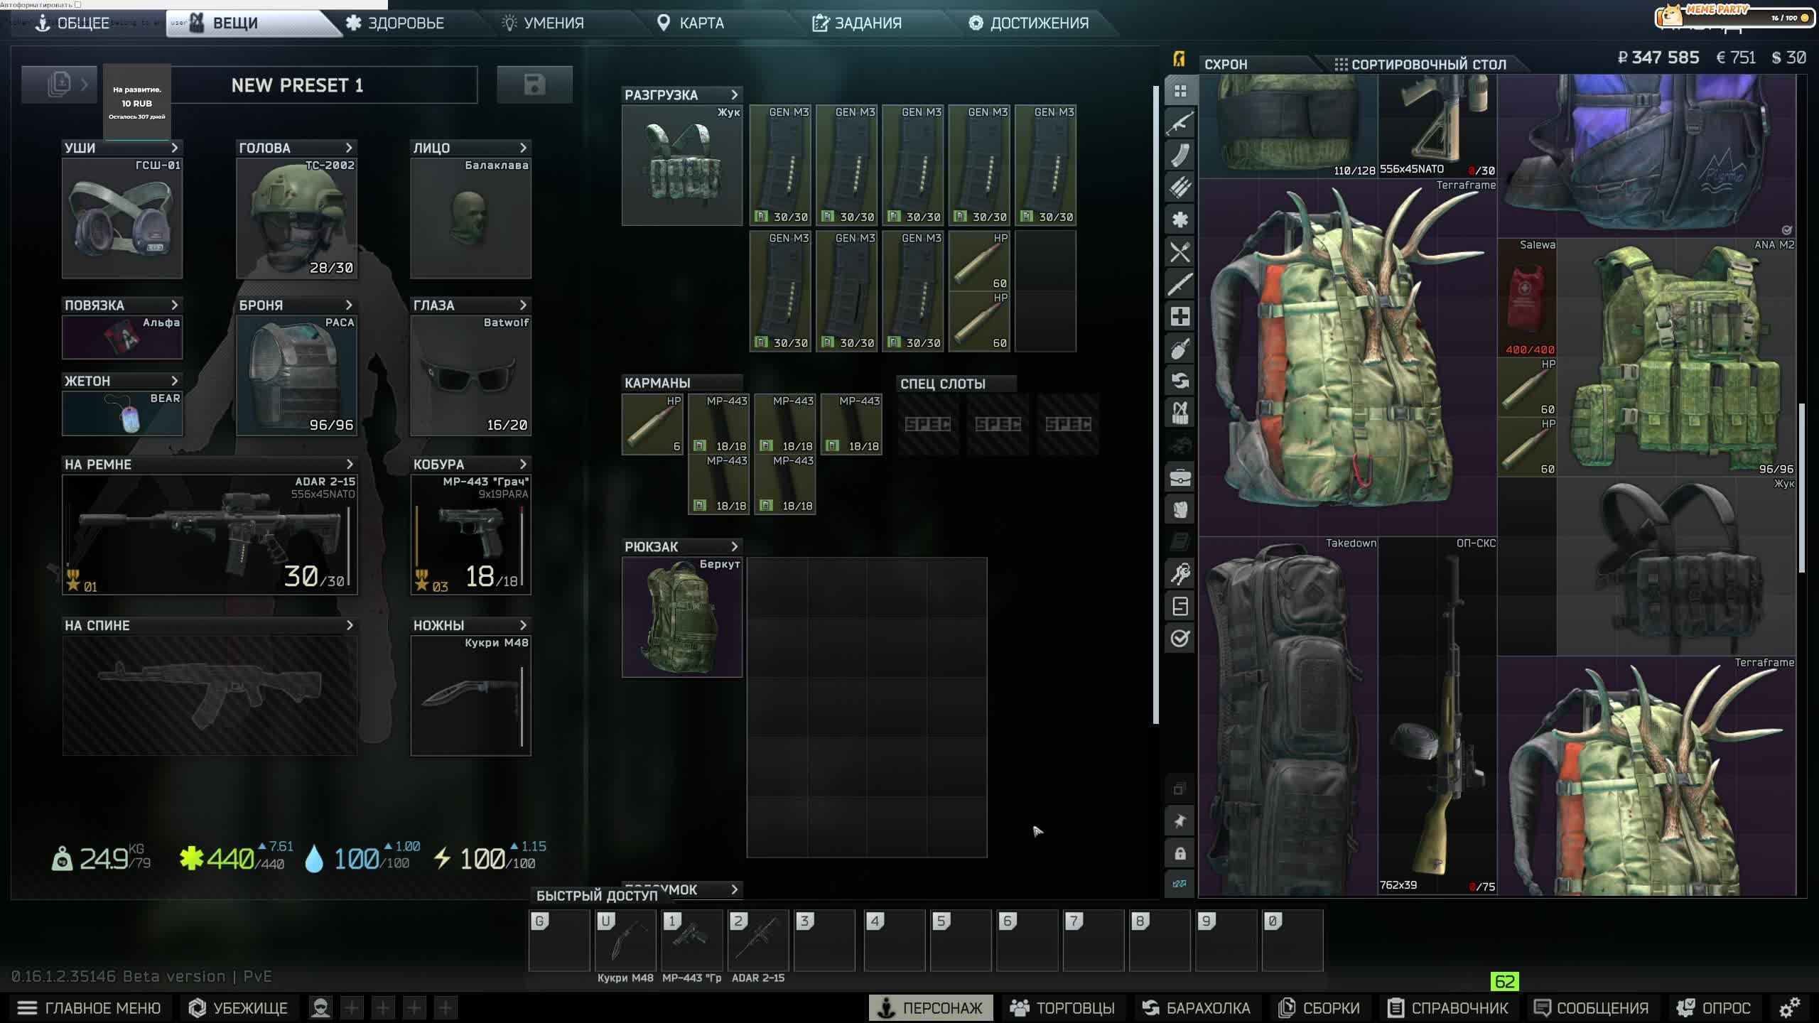
Task: Toggle the pin items button in stash sidebar
Action: point(1180,821)
